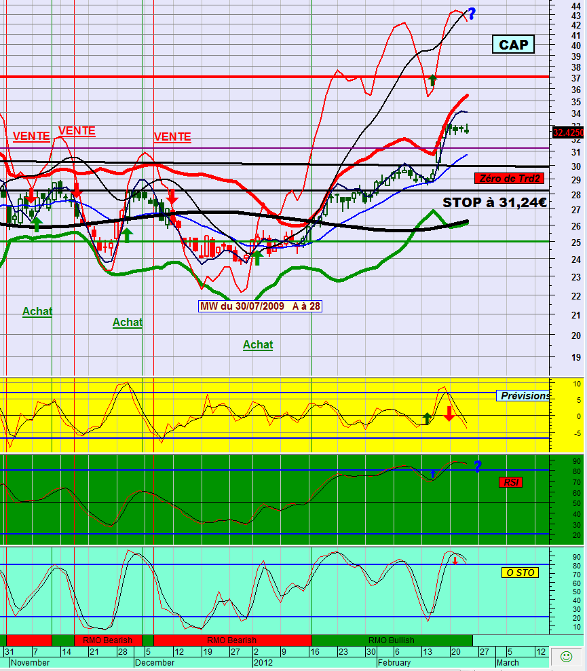Select the date 13 on the time axis

point(427,652)
